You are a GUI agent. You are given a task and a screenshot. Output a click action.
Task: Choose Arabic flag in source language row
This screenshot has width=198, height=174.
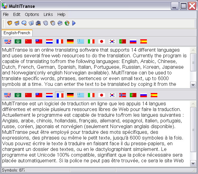[x=18, y=41]
